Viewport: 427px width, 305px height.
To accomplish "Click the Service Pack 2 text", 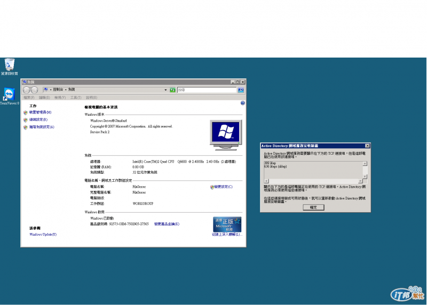I will (100, 132).
